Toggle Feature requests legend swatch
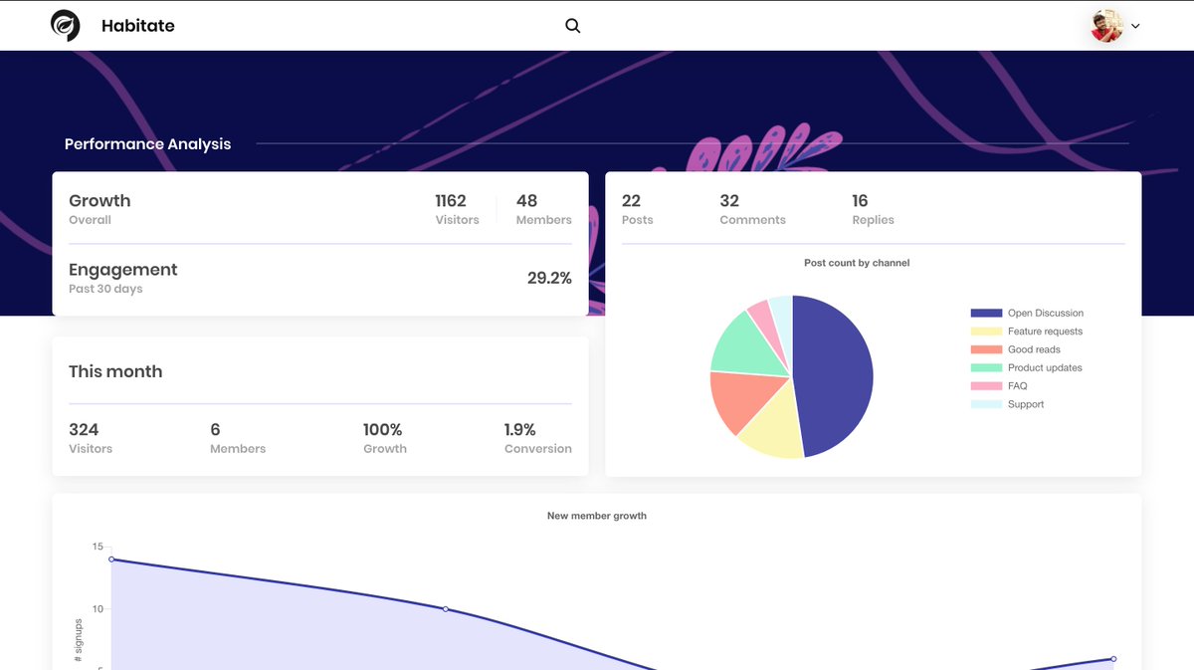Viewport: 1194px width, 670px height. [x=986, y=332]
